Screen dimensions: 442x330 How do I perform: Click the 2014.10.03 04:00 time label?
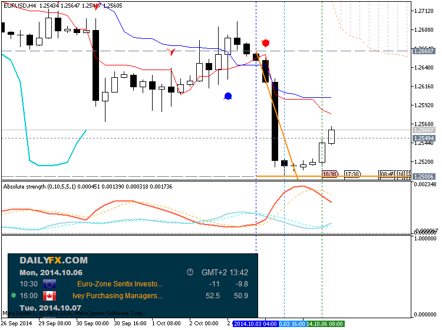pyautogui.click(x=255, y=324)
